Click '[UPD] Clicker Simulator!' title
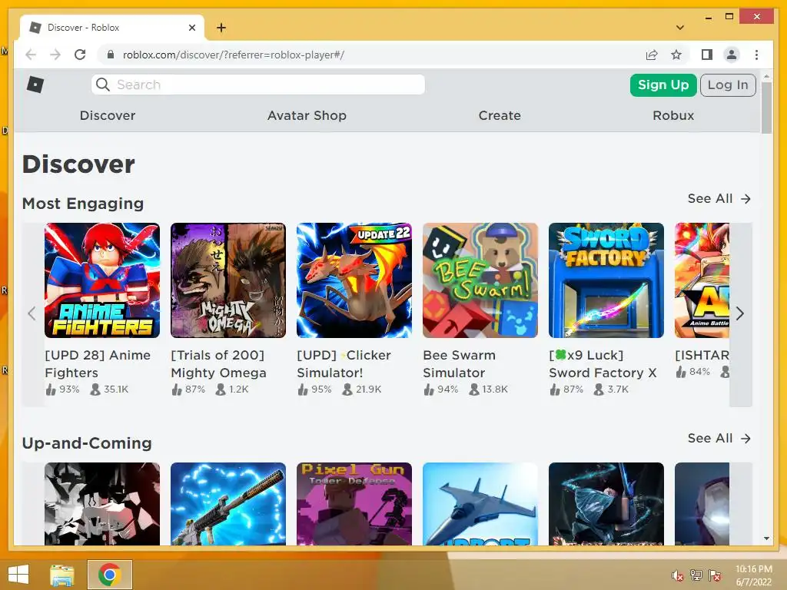This screenshot has height=590, width=787. [344, 363]
